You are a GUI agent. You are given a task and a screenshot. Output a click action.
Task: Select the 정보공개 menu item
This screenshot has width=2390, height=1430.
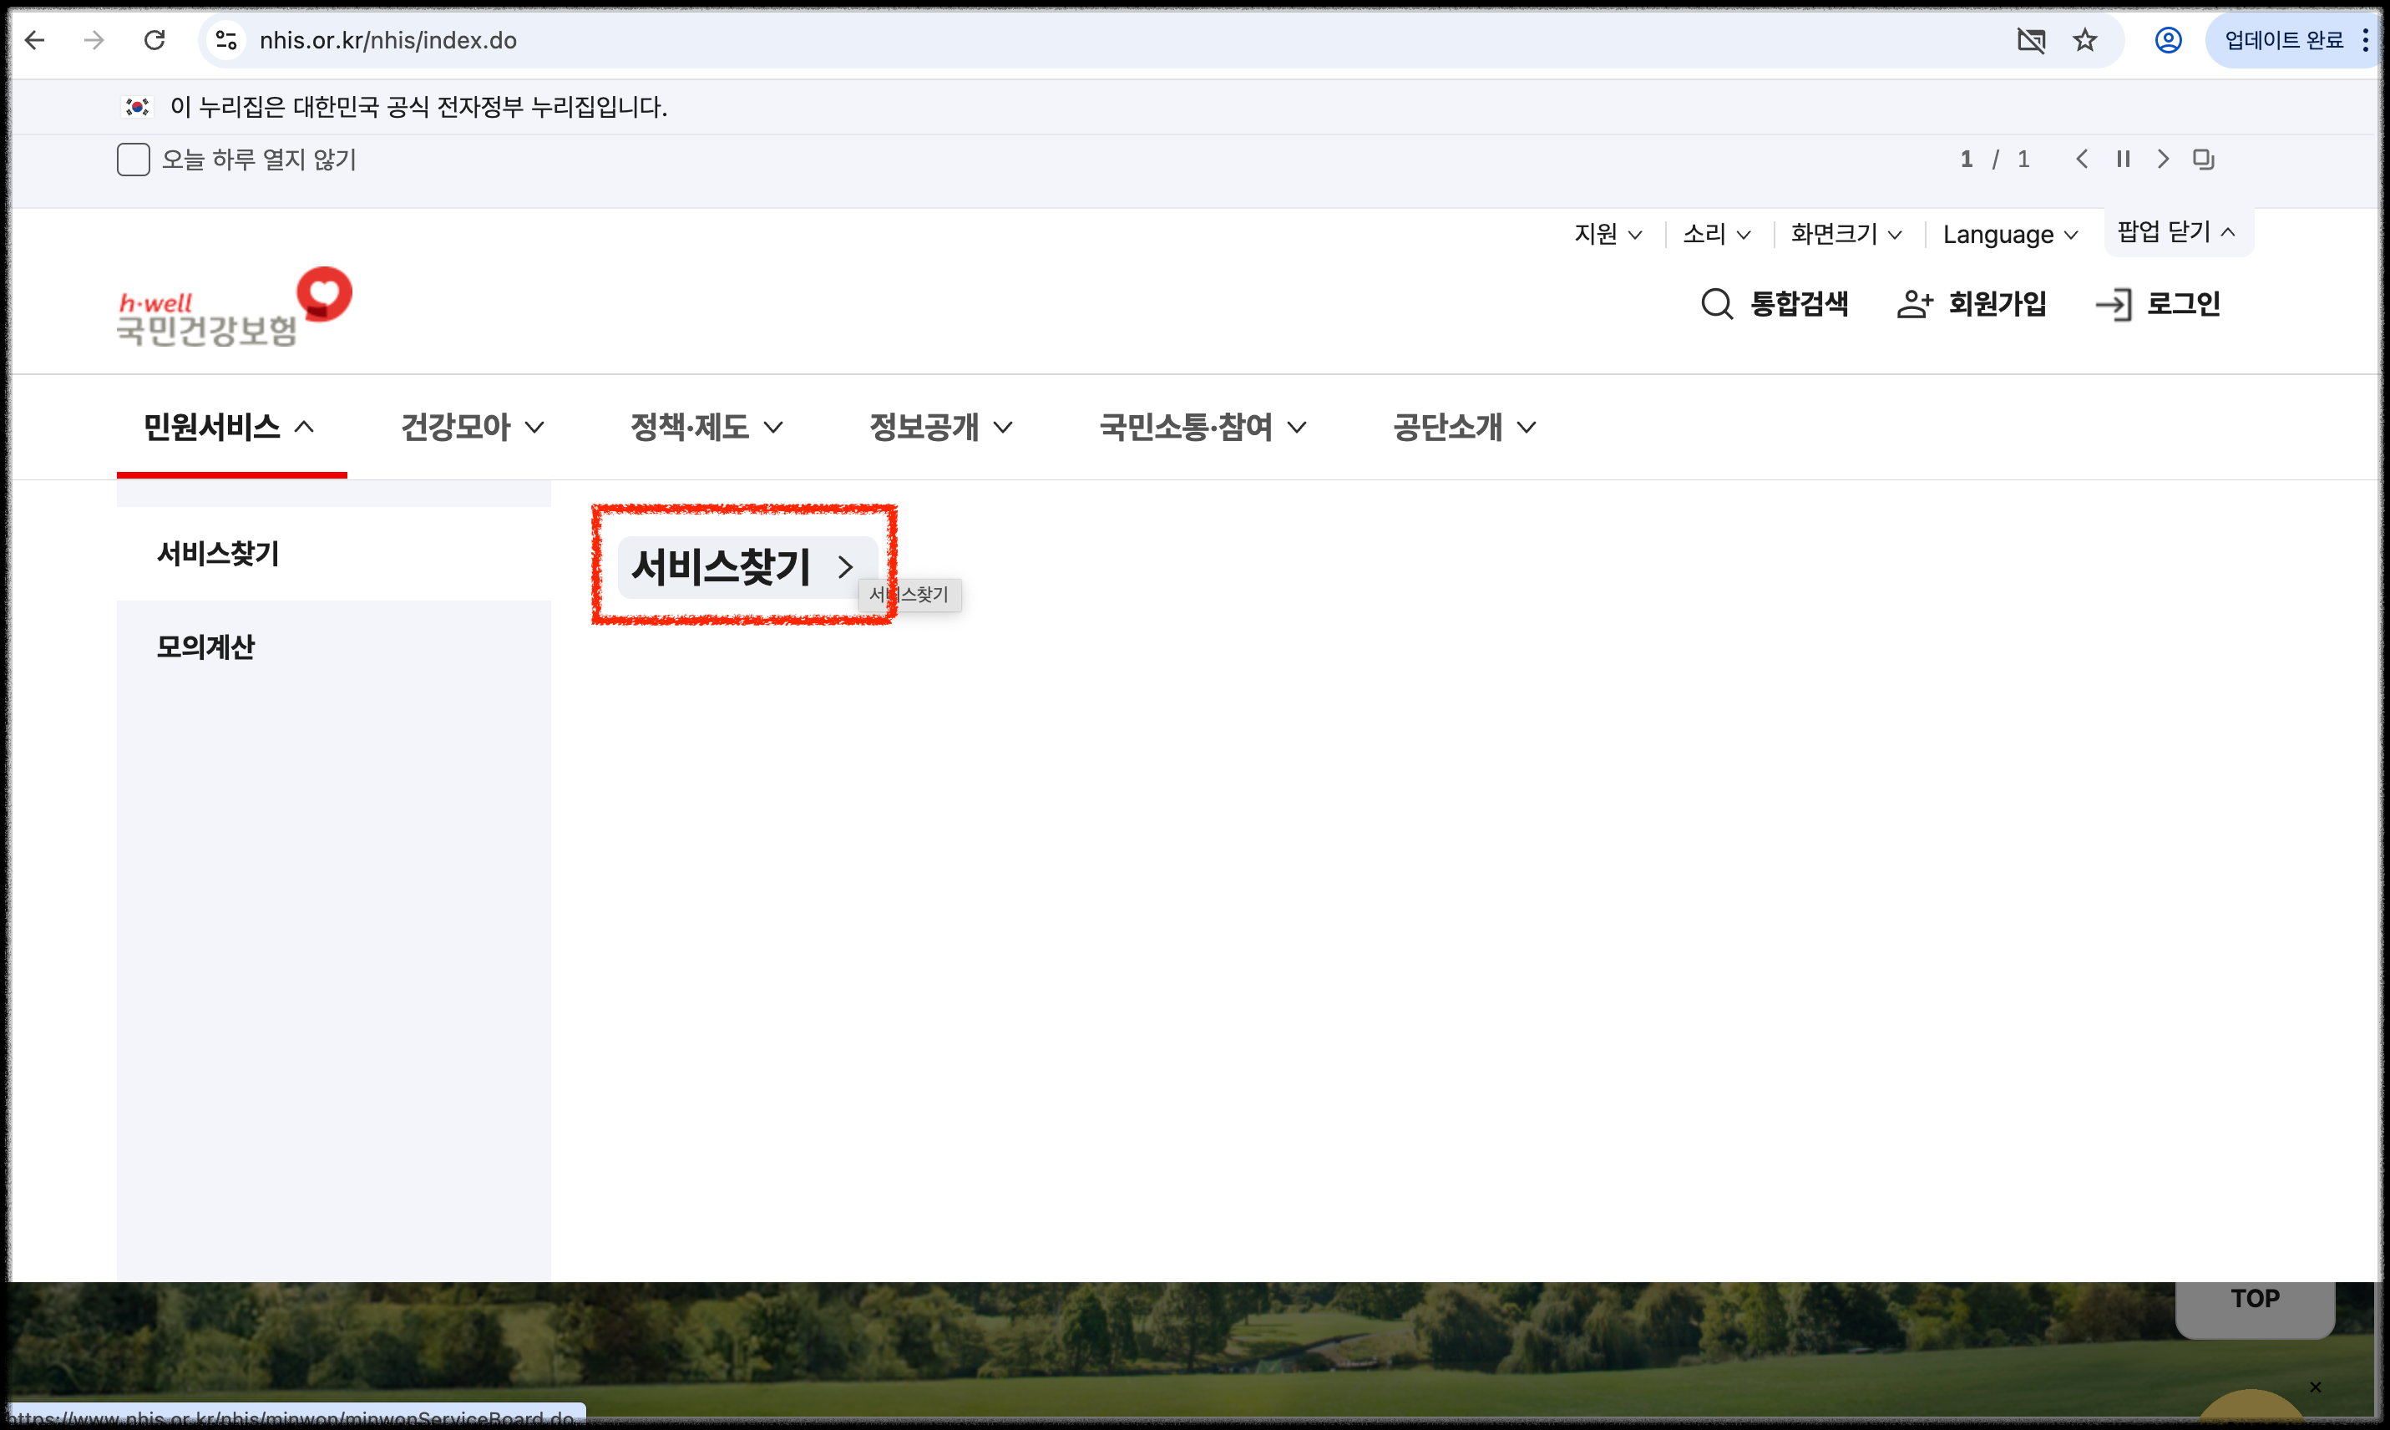click(939, 427)
